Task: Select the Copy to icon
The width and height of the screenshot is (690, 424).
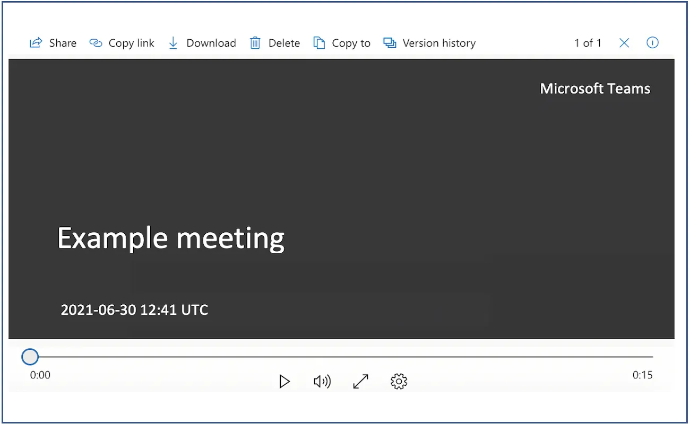Action: pos(319,43)
